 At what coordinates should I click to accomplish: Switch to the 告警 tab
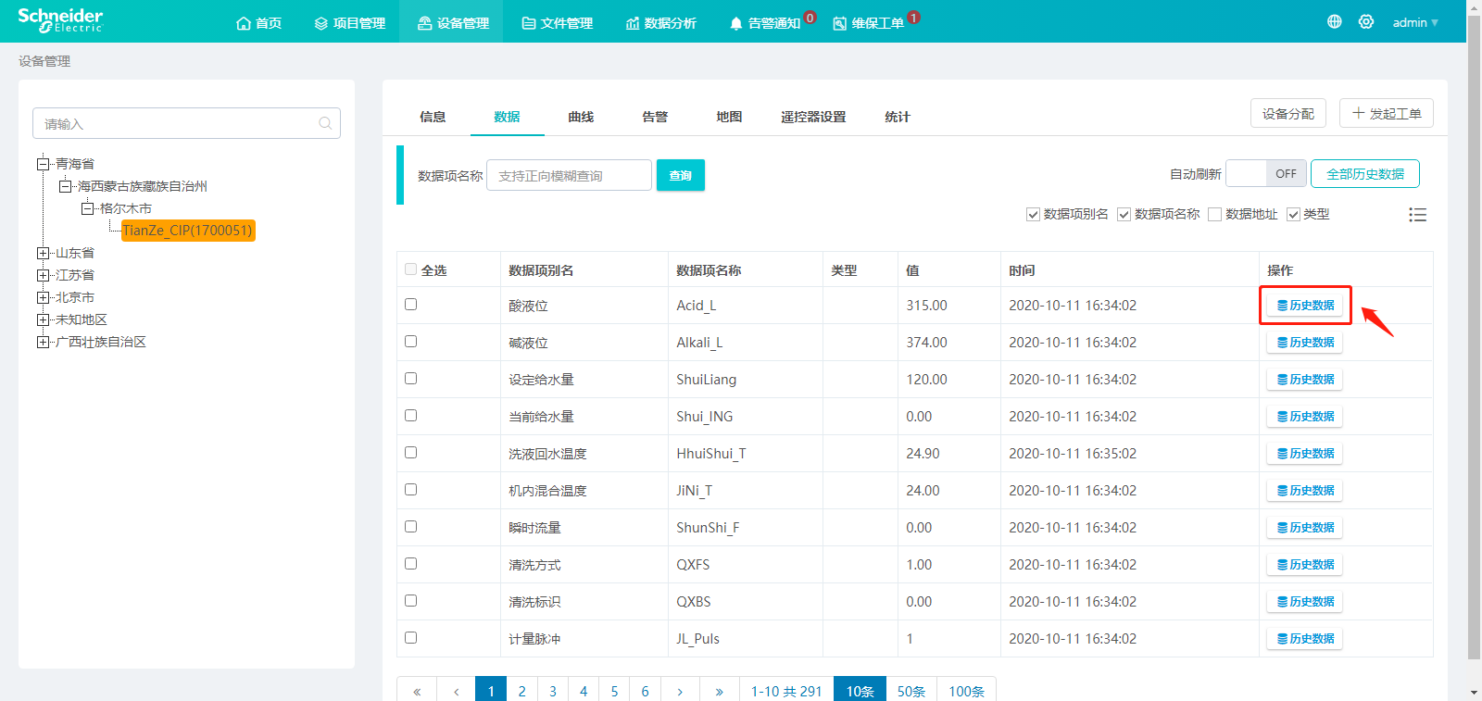(655, 117)
